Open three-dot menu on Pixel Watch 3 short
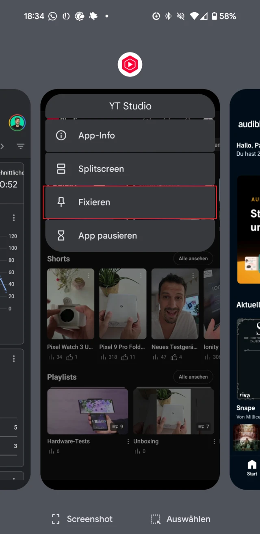260x534 pixels. (x=89, y=276)
